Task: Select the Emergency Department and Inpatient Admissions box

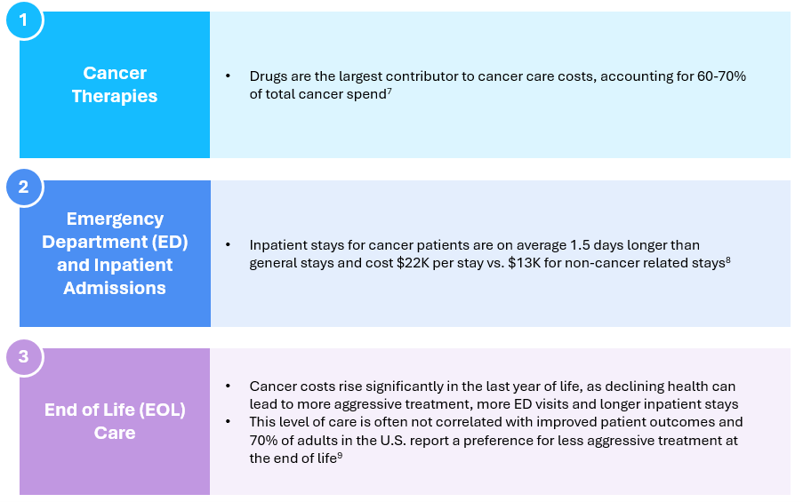Action: pos(115,253)
